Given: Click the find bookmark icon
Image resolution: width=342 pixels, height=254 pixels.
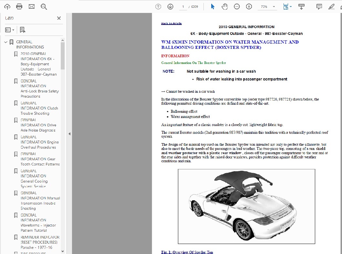Looking at the screenshot, I should click(x=23, y=30).
